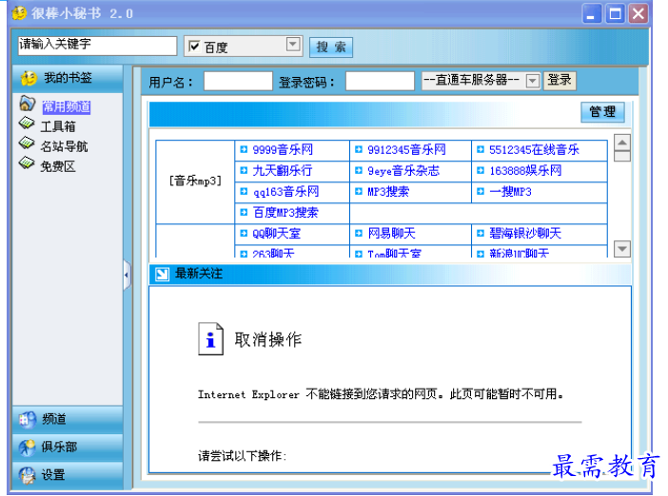The width and height of the screenshot is (668, 496).
Task: Open the 9912345音乐网 link
Action: tap(407, 150)
